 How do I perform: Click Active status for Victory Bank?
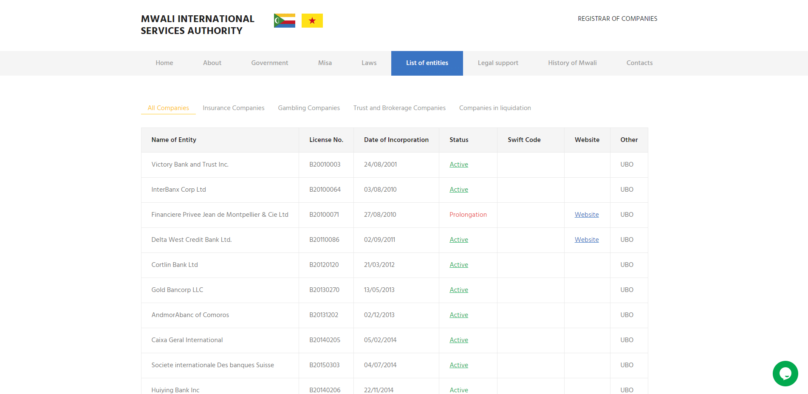tap(458, 164)
